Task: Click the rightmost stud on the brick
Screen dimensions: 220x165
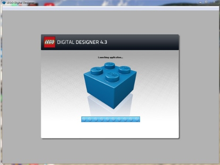Action: [124, 70]
